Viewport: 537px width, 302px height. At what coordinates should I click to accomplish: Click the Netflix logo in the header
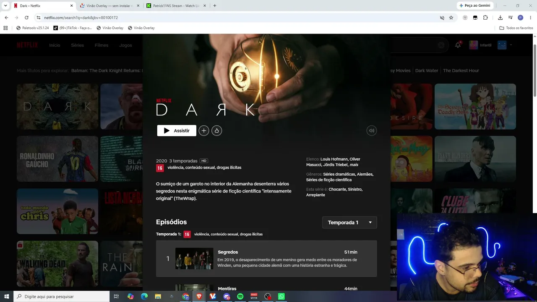[x=27, y=45]
